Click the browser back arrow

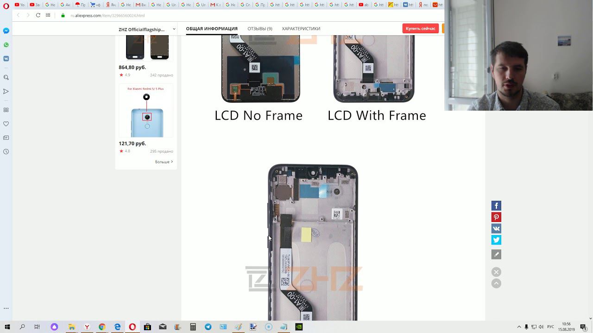coord(18,15)
